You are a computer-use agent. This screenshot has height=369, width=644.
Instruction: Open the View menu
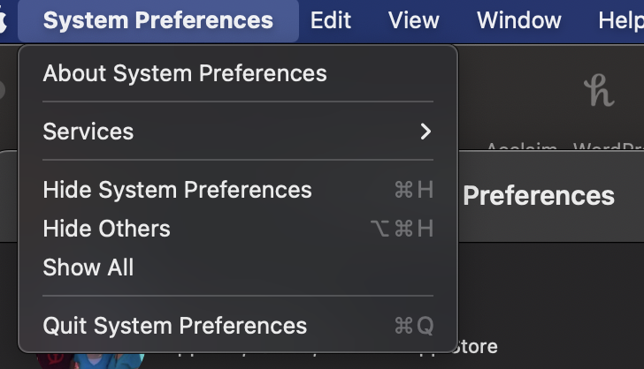[x=413, y=20]
